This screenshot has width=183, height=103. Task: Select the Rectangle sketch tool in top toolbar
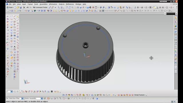click(x=132, y=11)
